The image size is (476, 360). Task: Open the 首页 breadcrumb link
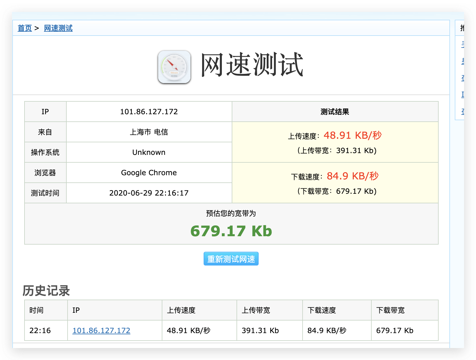(25, 28)
